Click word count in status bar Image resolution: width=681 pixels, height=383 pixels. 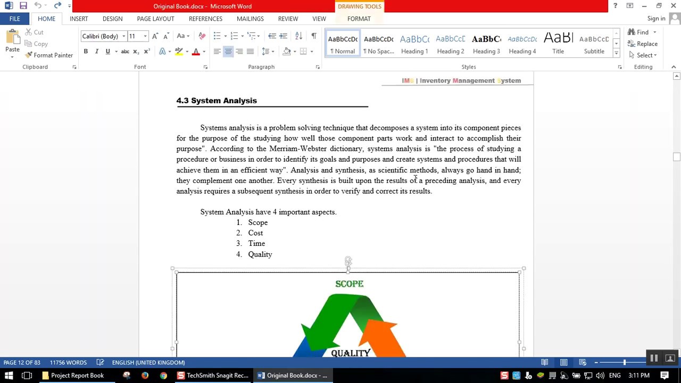click(68, 363)
